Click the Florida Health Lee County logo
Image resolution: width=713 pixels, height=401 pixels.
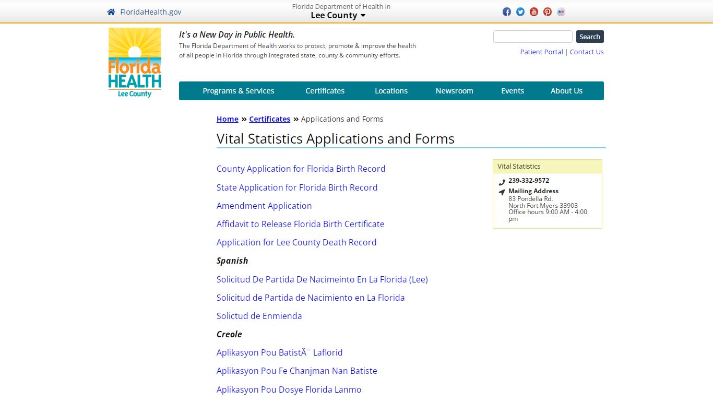click(x=135, y=63)
